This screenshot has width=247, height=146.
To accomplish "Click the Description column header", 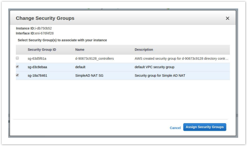I will pos(144,50).
